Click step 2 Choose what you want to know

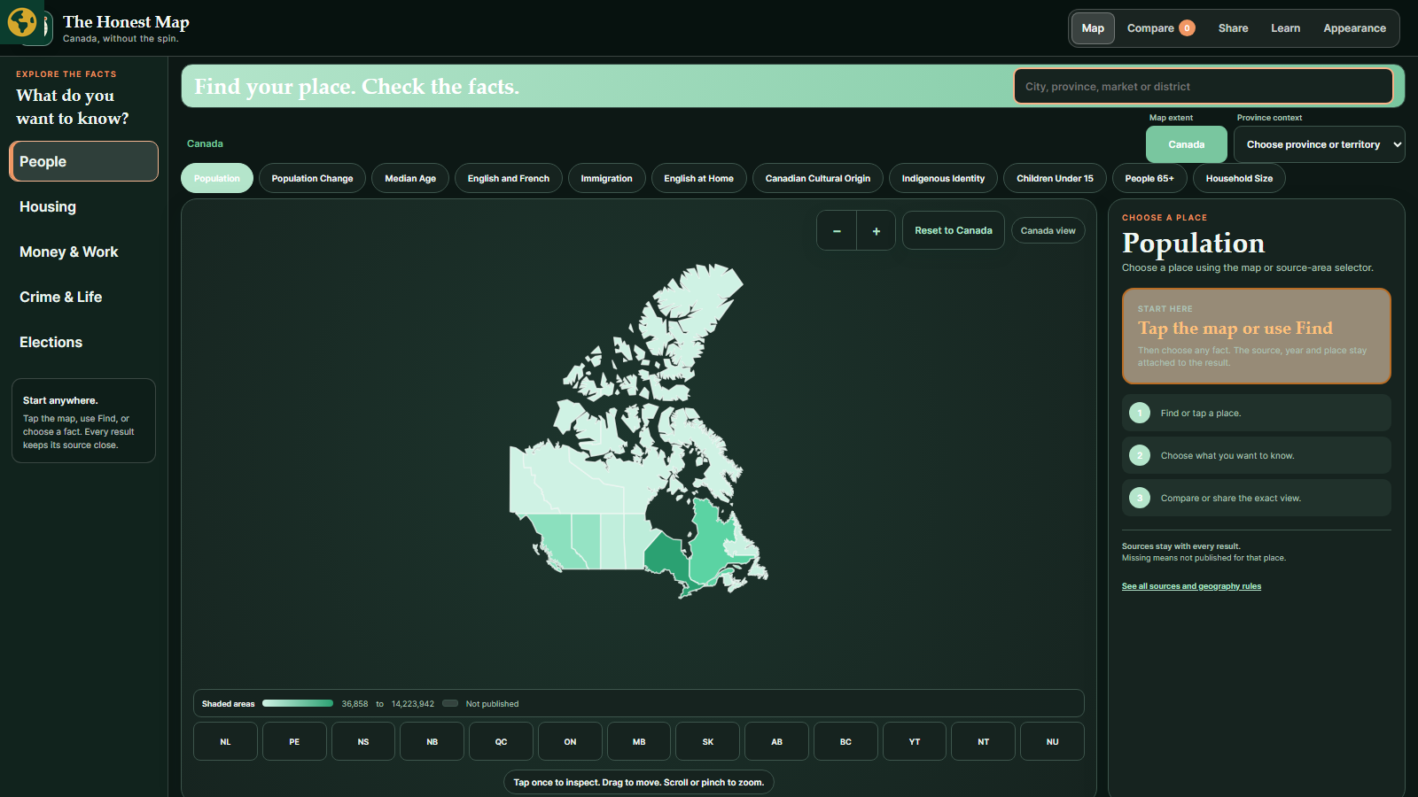click(1256, 455)
